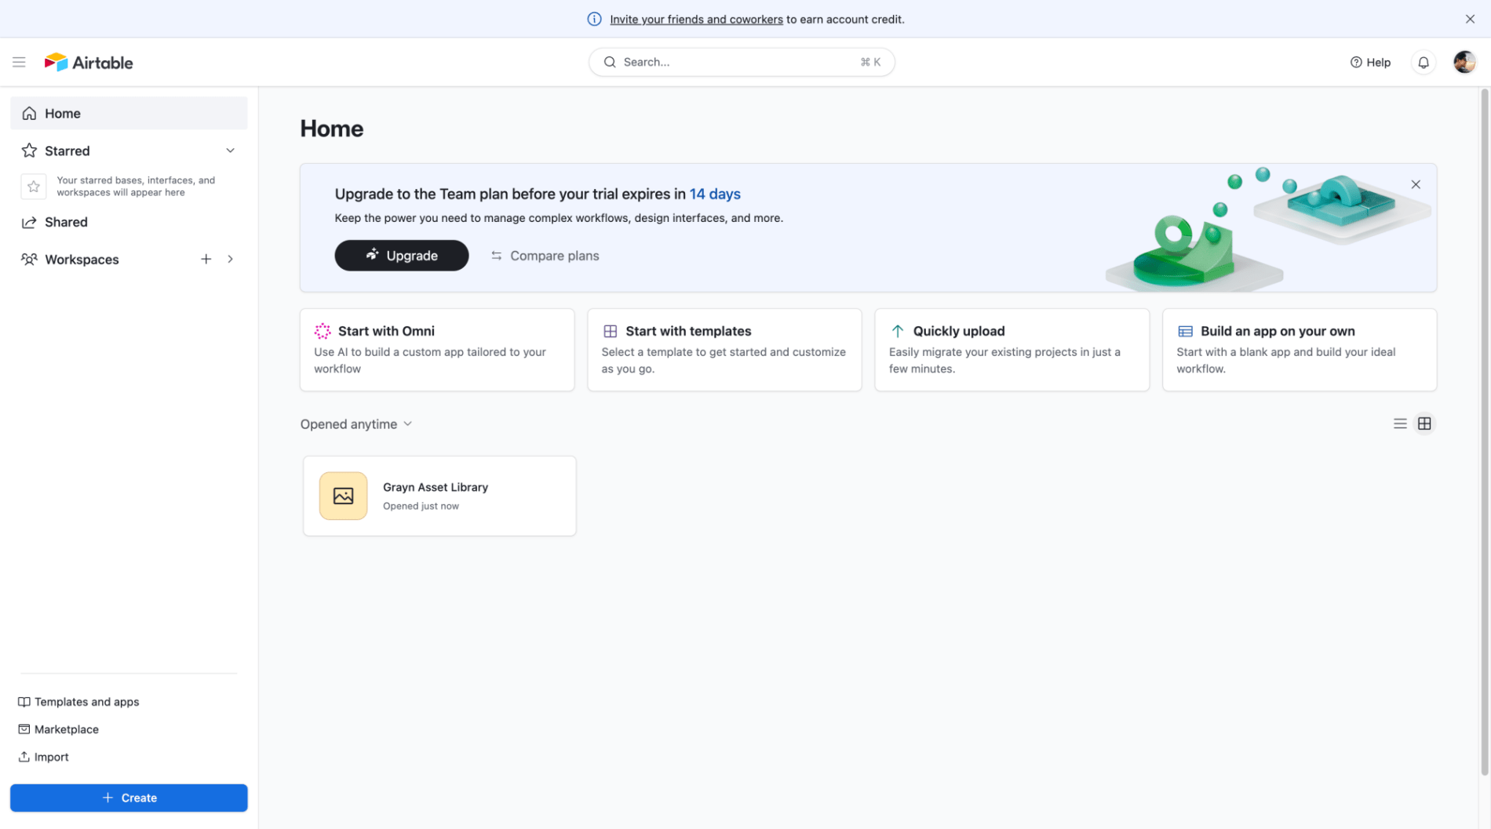The height and width of the screenshot is (829, 1491).
Task: Open the Grayn Asset Library base
Action: pyautogui.click(x=439, y=496)
